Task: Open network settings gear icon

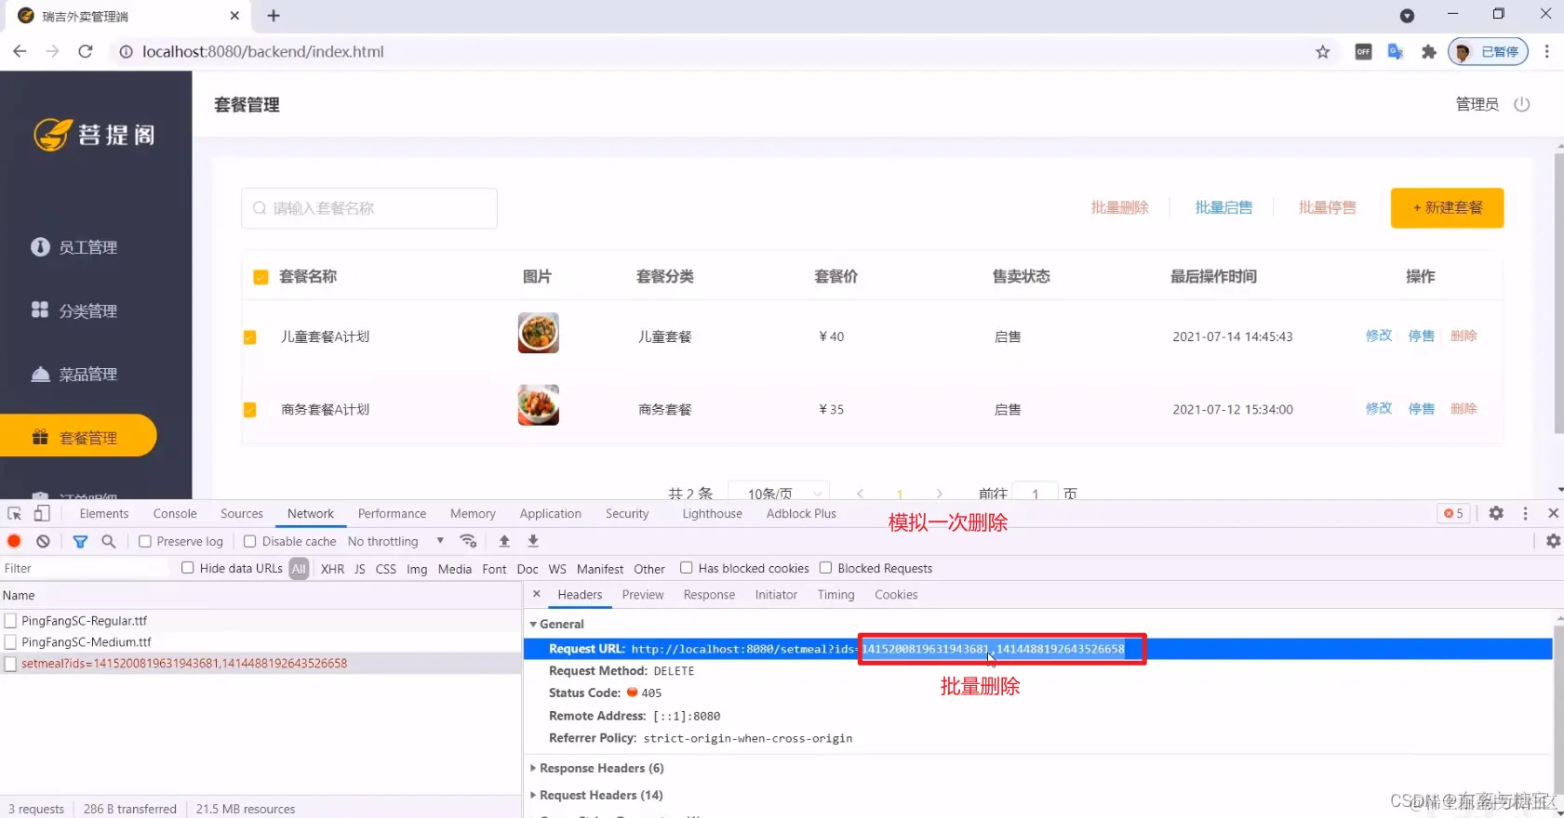Action: tap(1553, 541)
